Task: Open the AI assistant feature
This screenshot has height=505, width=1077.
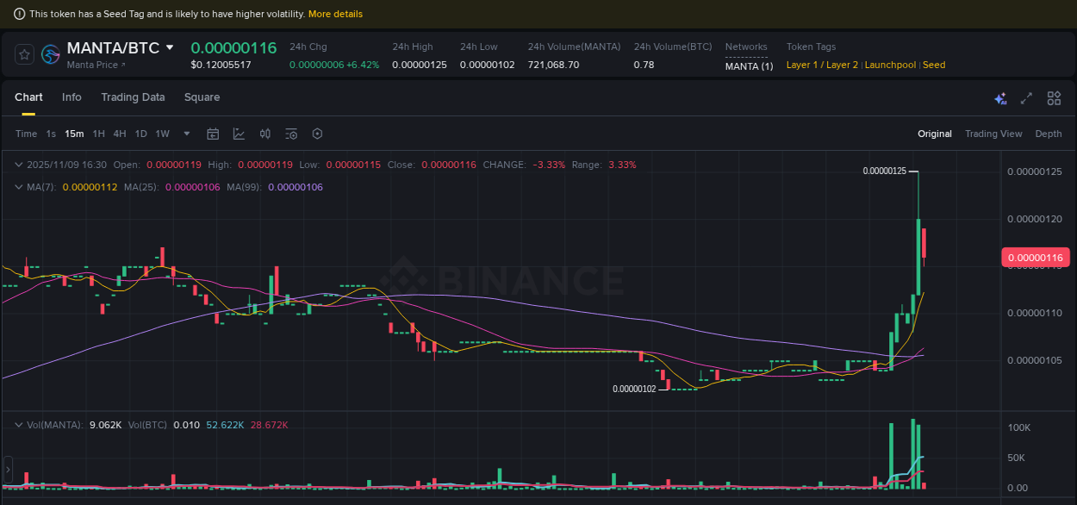Action: 1000,98
